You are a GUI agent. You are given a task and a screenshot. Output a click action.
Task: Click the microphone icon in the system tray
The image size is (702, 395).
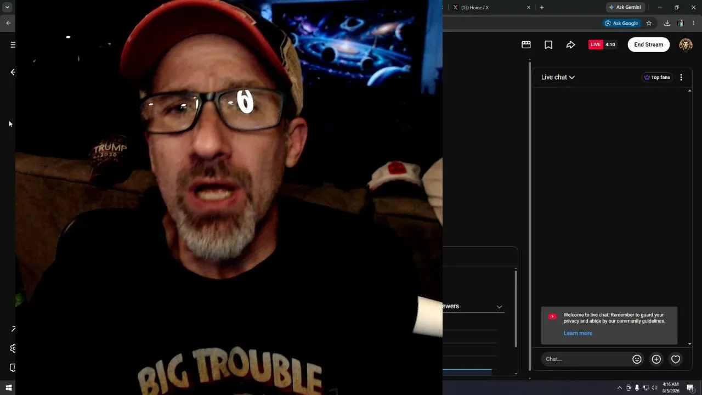[637, 388]
